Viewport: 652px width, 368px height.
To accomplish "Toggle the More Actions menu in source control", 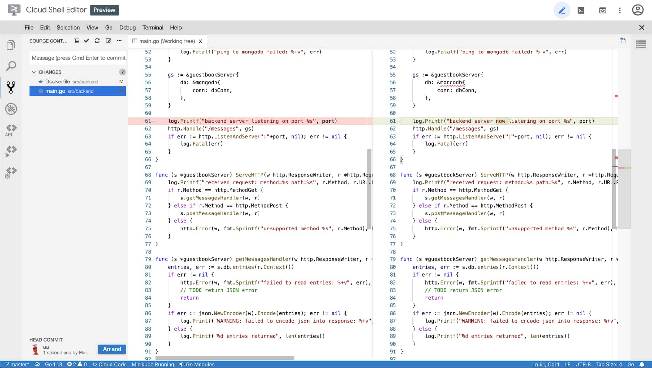I will tap(120, 41).
